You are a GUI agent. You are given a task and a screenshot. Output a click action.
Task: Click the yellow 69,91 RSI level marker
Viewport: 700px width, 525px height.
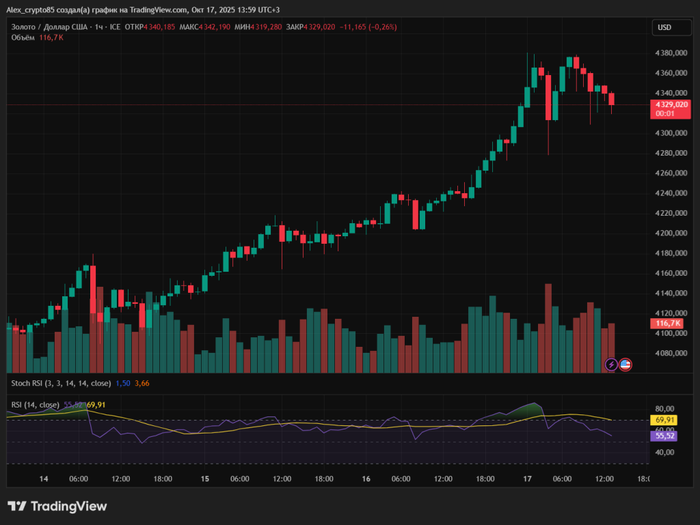(664, 421)
